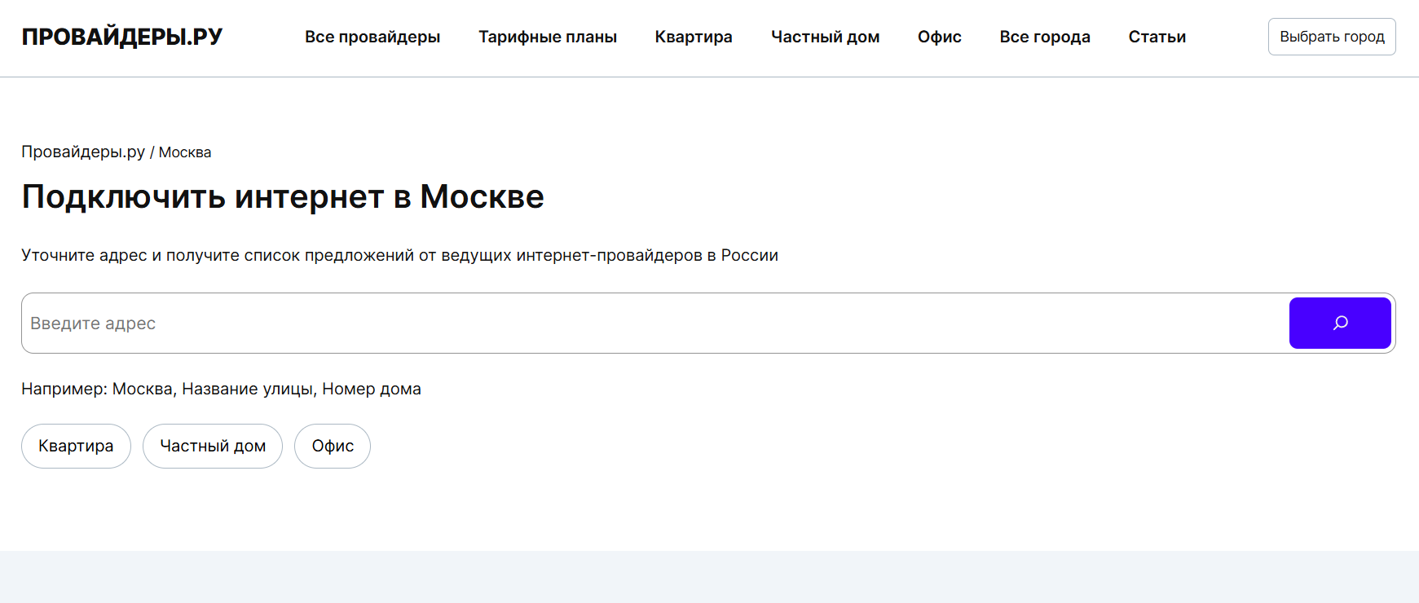Click the 'Подключить интернет в Москве' heading
This screenshot has height=603, width=1419.
pyautogui.click(x=283, y=196)
